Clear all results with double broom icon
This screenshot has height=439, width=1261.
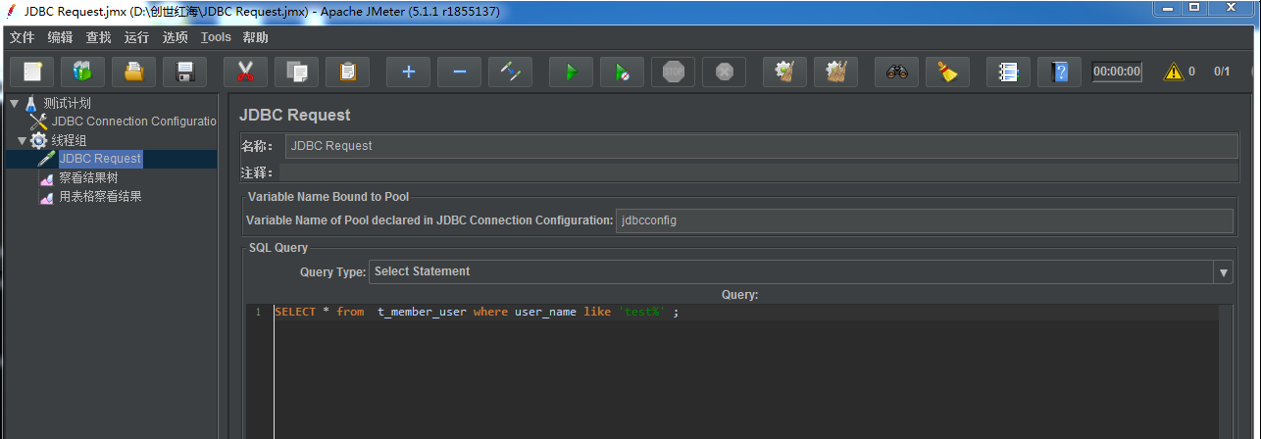[835, 72]
